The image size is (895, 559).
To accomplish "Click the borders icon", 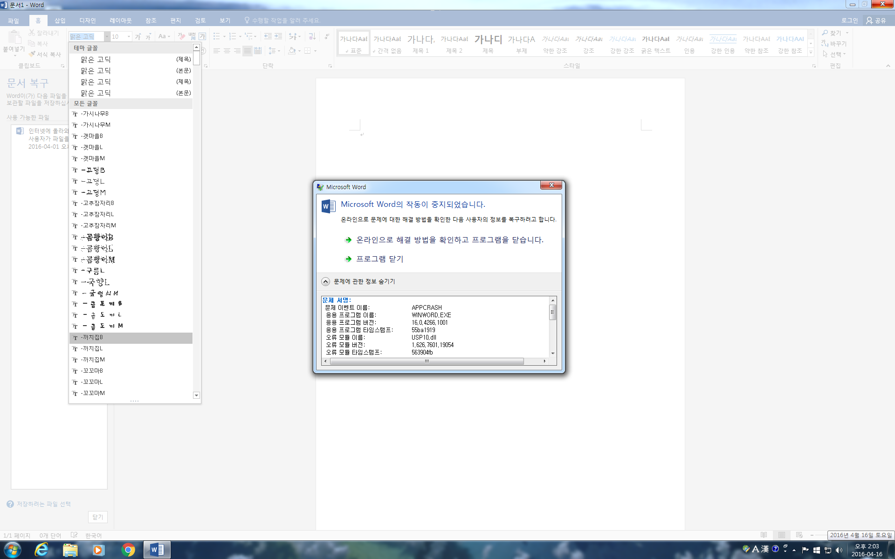I will click(x=308, y=51).
